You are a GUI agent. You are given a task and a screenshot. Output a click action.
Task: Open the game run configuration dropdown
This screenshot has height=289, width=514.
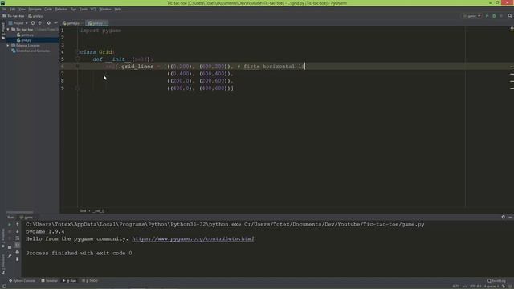[471, 16]
